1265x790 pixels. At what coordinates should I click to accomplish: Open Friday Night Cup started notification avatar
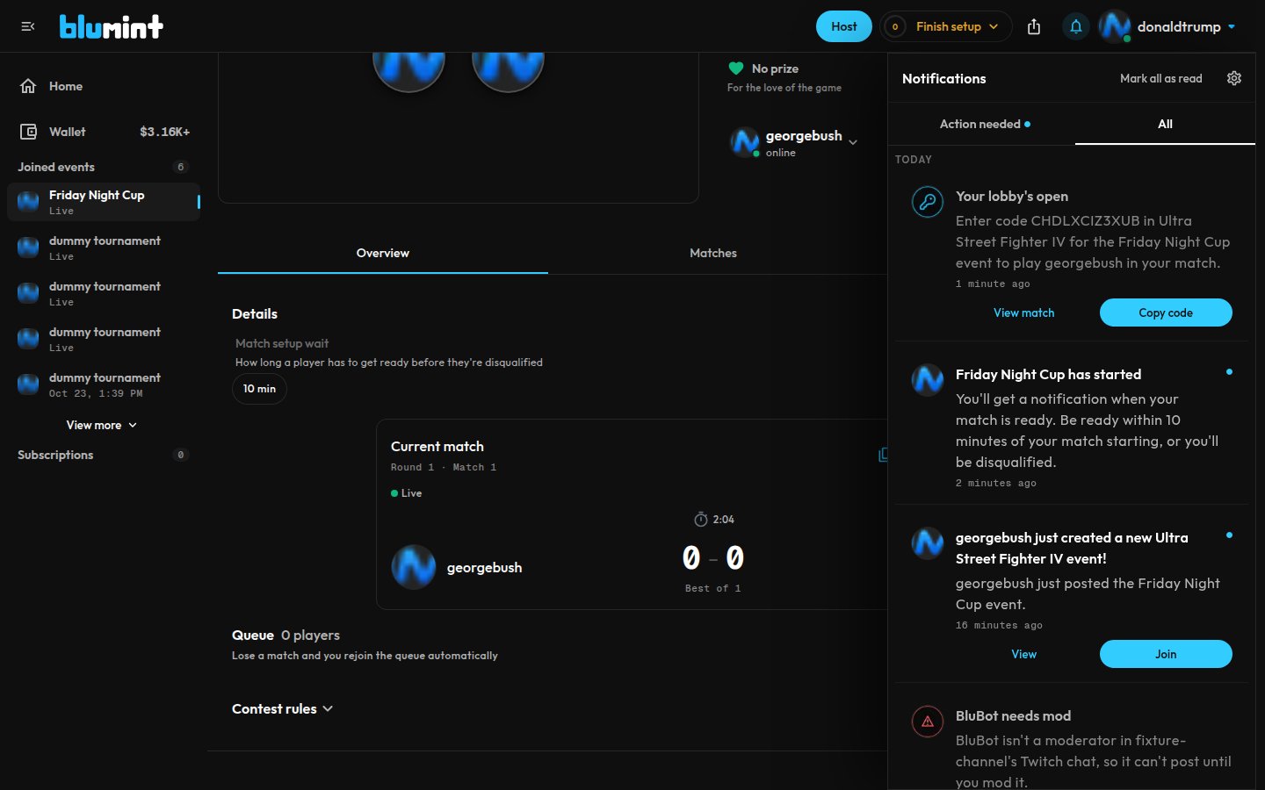[928, 380]
